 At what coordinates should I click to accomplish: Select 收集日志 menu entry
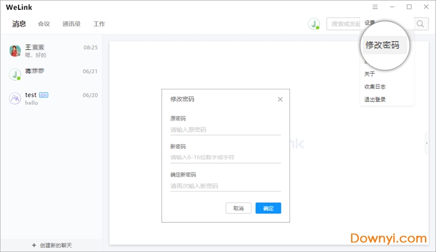(x=375, y=86)
